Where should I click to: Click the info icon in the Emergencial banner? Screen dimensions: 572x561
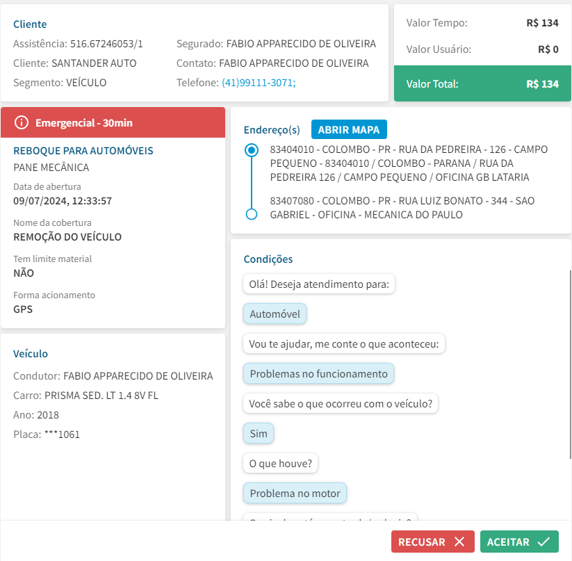[22, 123]
